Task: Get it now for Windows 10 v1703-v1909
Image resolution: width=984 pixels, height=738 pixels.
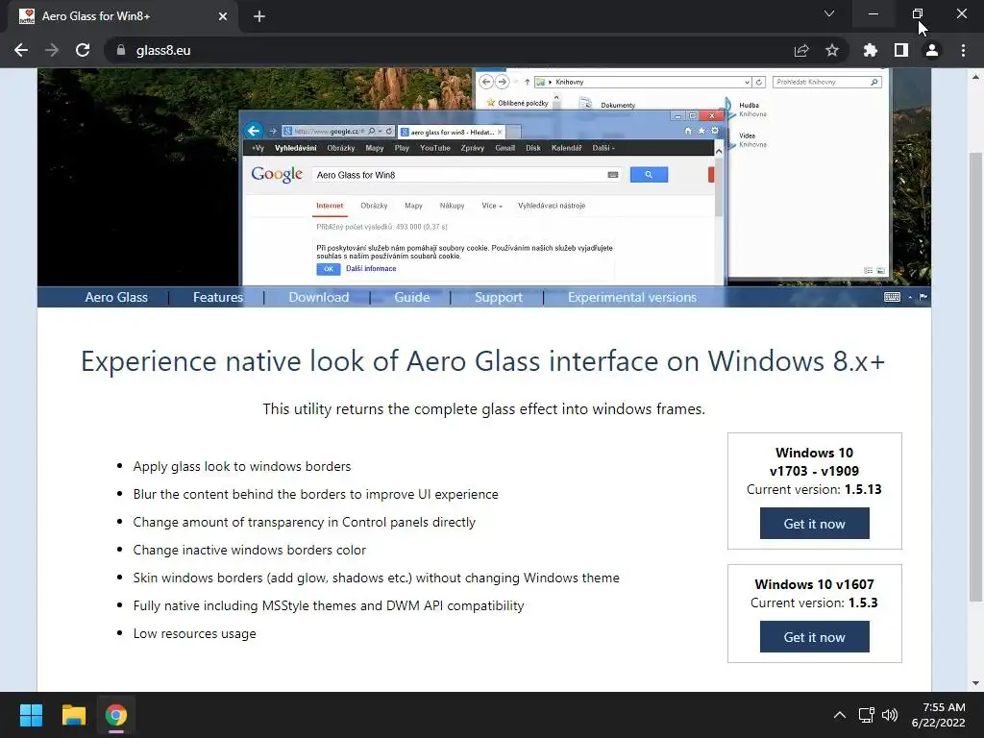Action: point(815,524)
